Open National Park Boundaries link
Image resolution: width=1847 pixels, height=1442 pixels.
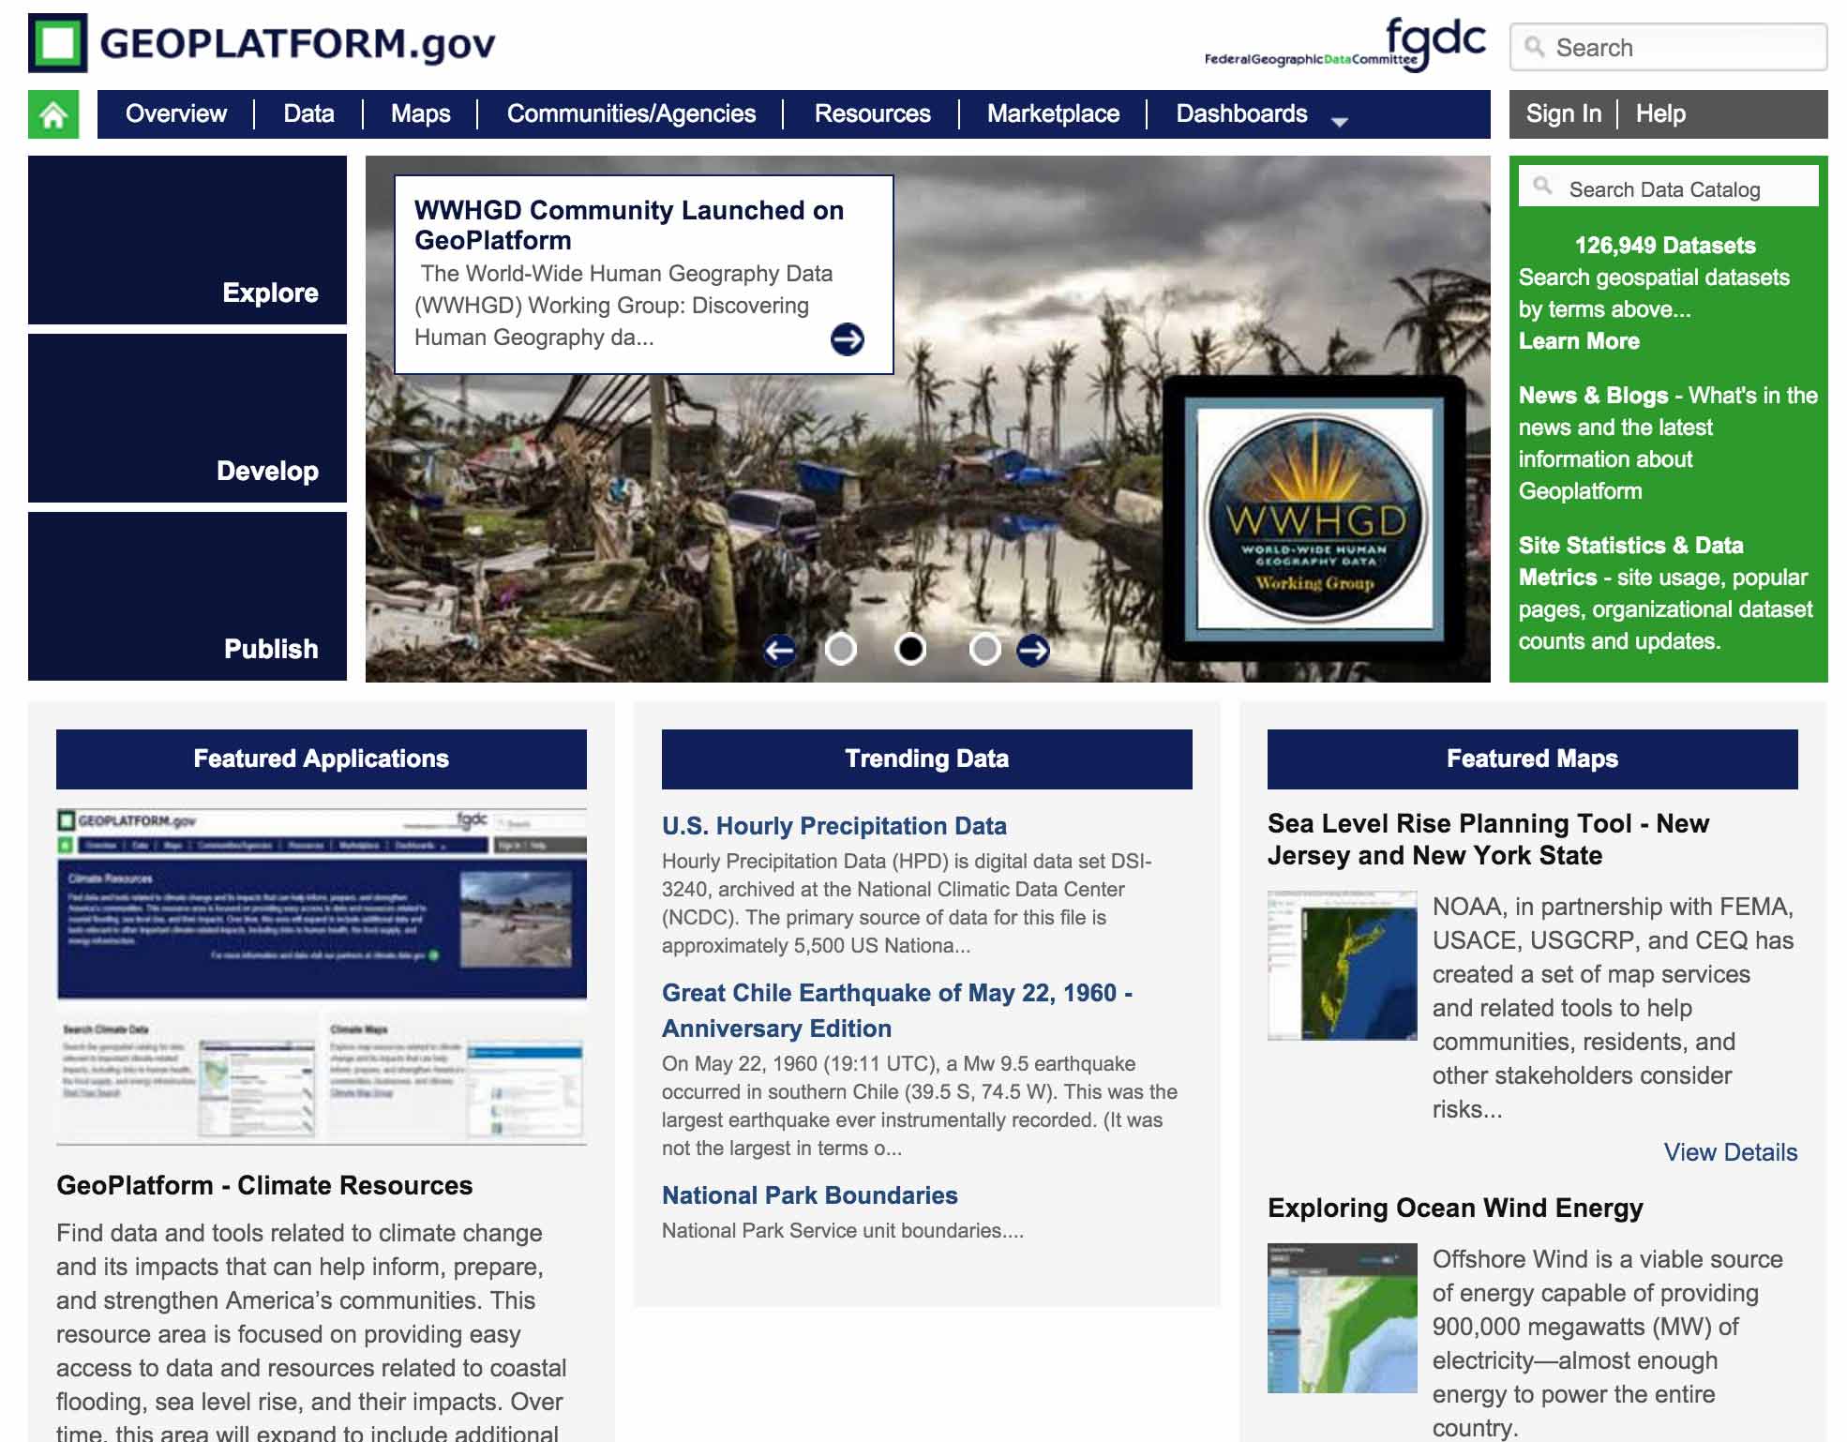tap(810, 1195)
